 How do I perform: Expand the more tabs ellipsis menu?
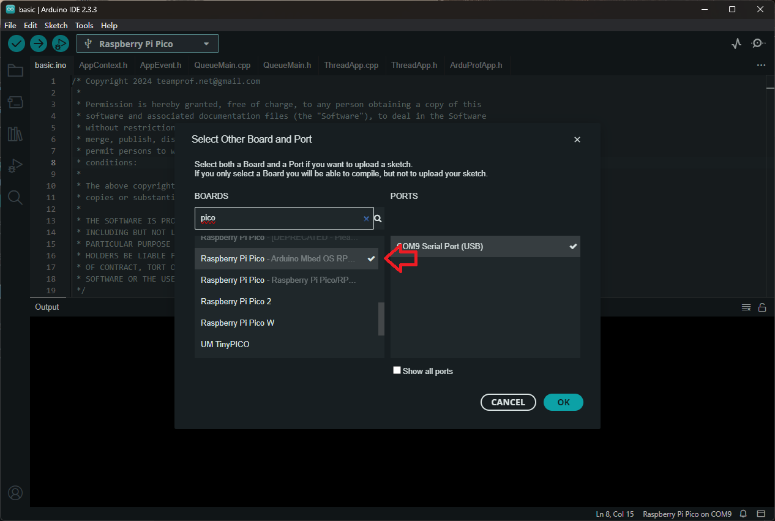(x=761, y=65)
